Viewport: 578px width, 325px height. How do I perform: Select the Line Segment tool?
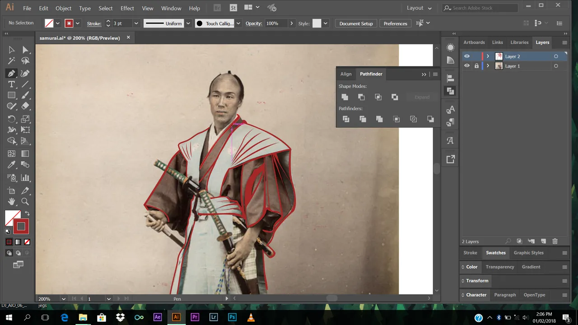click(x=25, y=84)
